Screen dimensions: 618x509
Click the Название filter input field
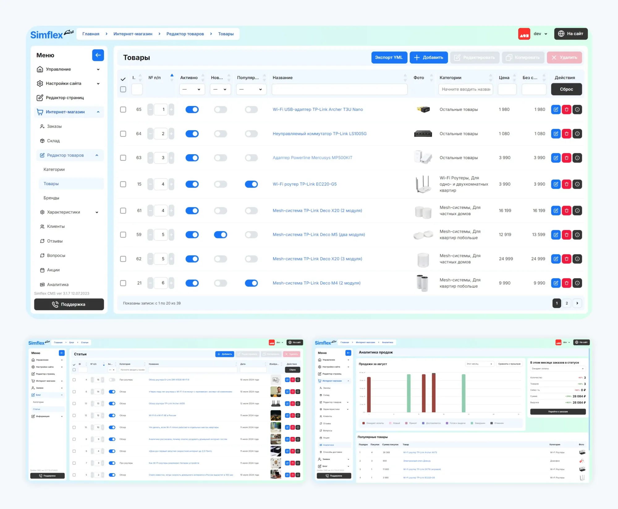click(x=339, y=89)
